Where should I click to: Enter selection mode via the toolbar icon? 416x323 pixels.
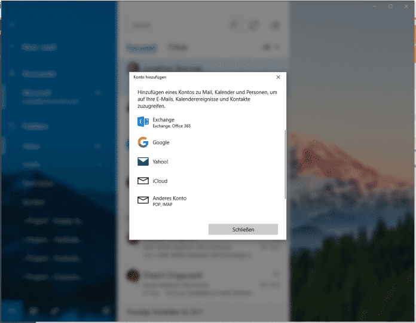275,26
